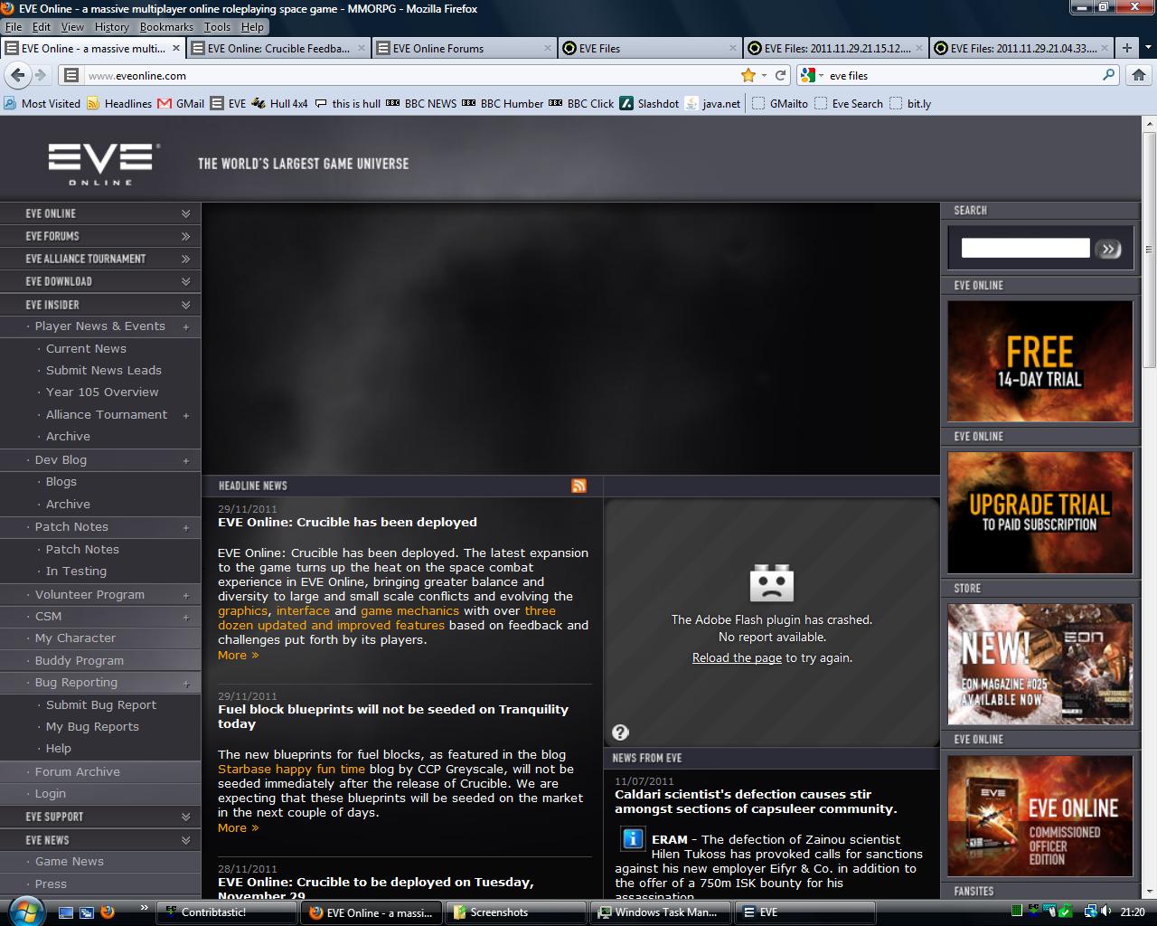Viewport: 1157px width, 926px height.
Task: Toggle the plus beside Dev Blog
Action: point(186,460)
